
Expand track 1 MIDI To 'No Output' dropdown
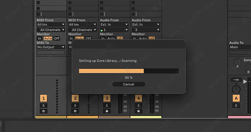pyautogui.click(x=51, y=47)
